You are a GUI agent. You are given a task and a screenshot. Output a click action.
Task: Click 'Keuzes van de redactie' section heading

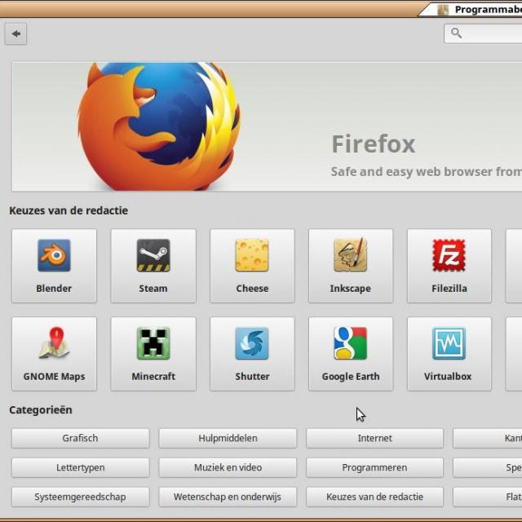point(69,210)
